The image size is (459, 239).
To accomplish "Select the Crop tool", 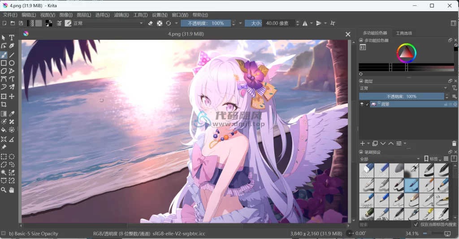I will point(4,104).
